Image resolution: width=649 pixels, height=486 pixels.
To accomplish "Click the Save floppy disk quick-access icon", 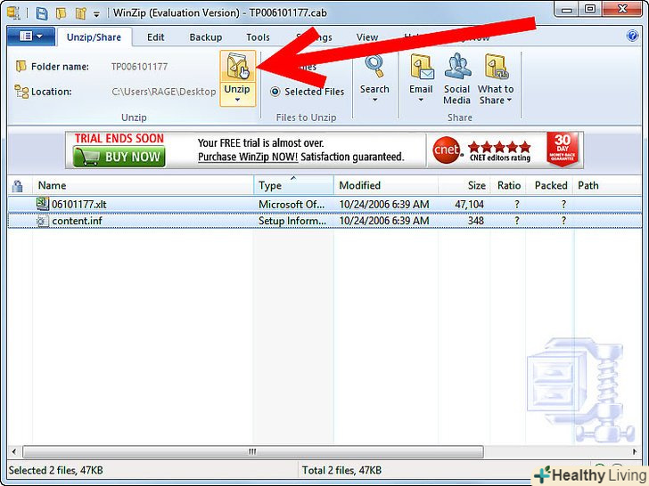I will click(42, 13).
